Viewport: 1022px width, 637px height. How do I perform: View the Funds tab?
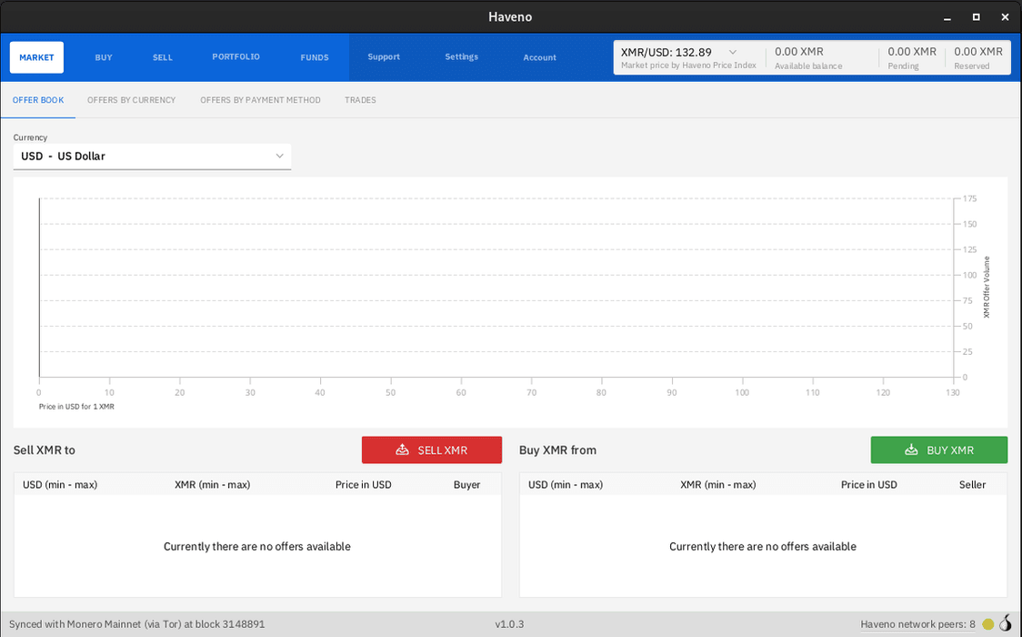pyautogui.click(x=315, y=57)
